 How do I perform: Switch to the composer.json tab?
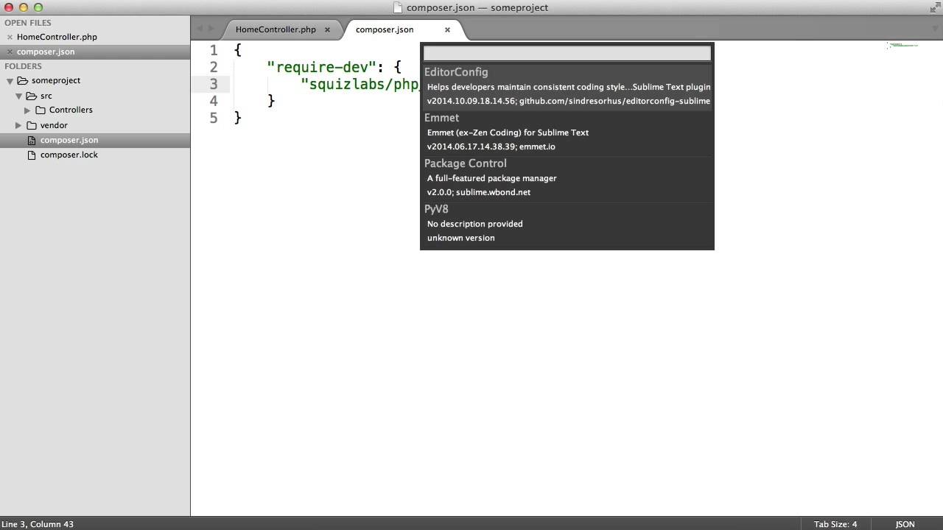pyautogui.click(x=385, y=29)
